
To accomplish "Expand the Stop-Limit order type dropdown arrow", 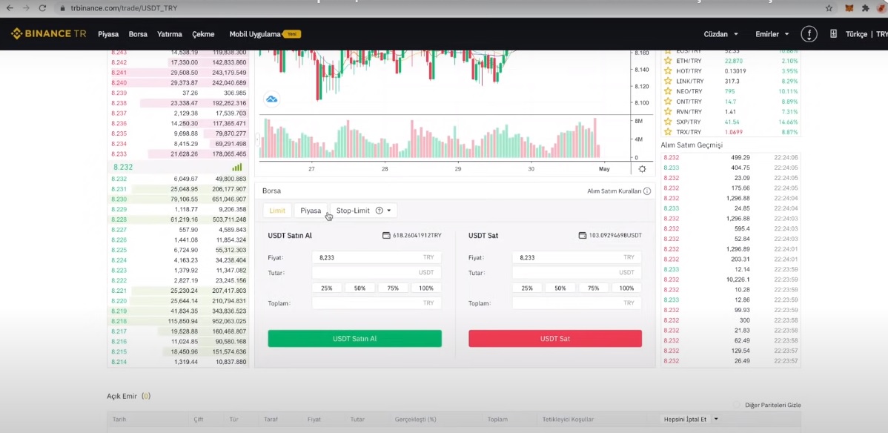I will 389,211.
